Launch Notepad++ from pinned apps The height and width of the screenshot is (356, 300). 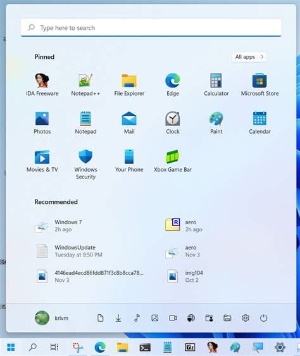85,84
